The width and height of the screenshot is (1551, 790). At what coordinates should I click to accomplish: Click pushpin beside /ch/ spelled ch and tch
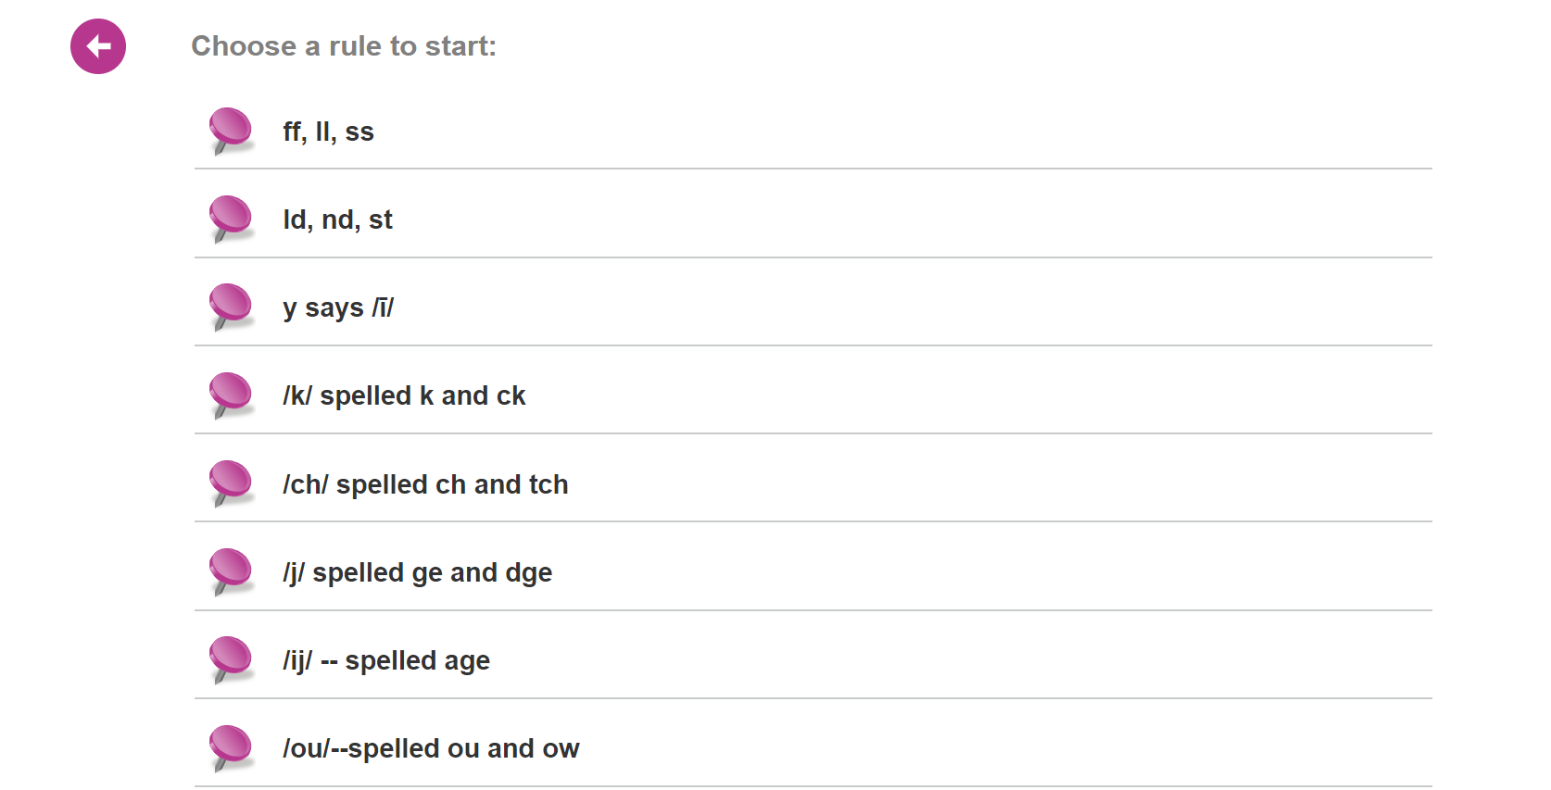coord(231,483)
